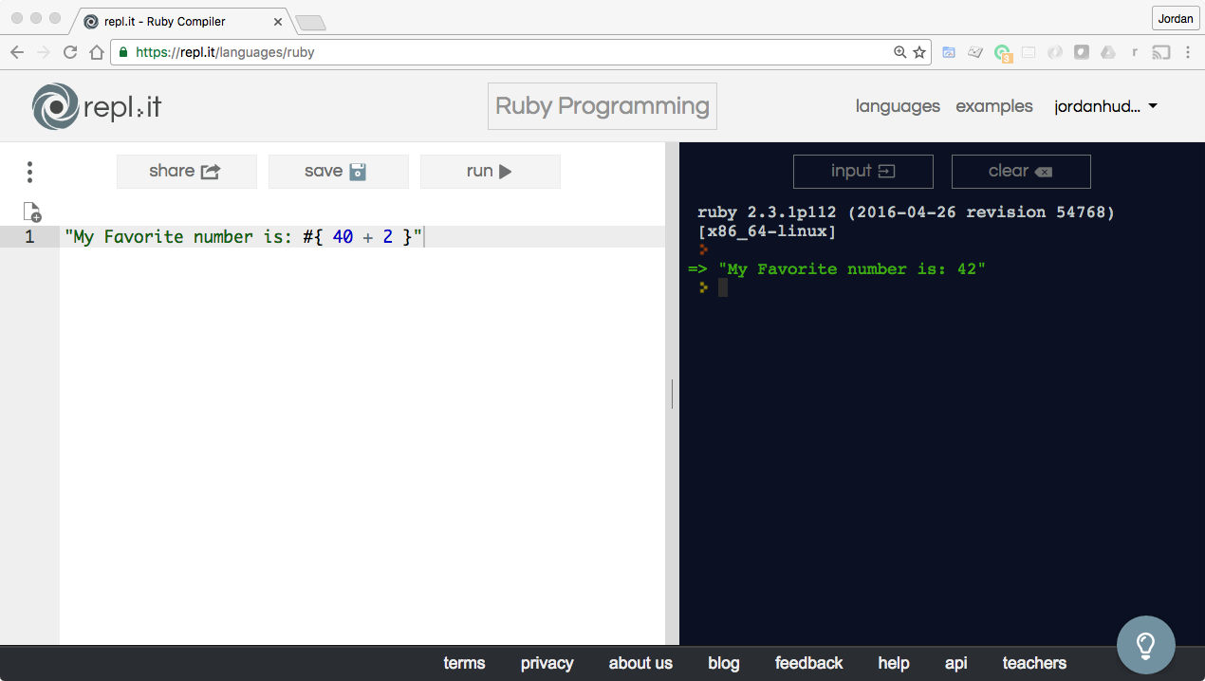Click the zoom magnifier icon in address bar
This screenshot has width=1205, height=681.
click(900, 53)
